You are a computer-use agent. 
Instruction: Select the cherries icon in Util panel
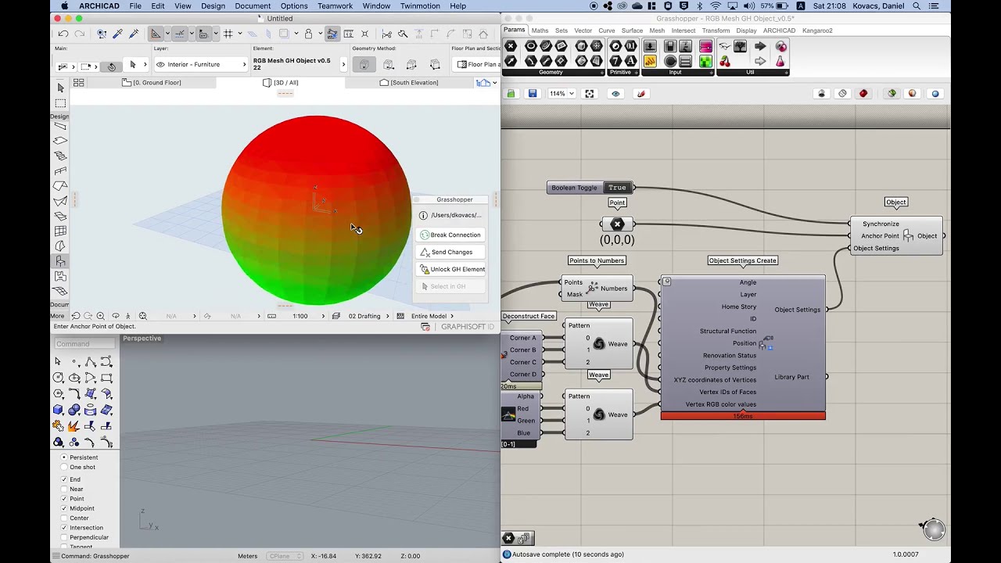point(725,61)
